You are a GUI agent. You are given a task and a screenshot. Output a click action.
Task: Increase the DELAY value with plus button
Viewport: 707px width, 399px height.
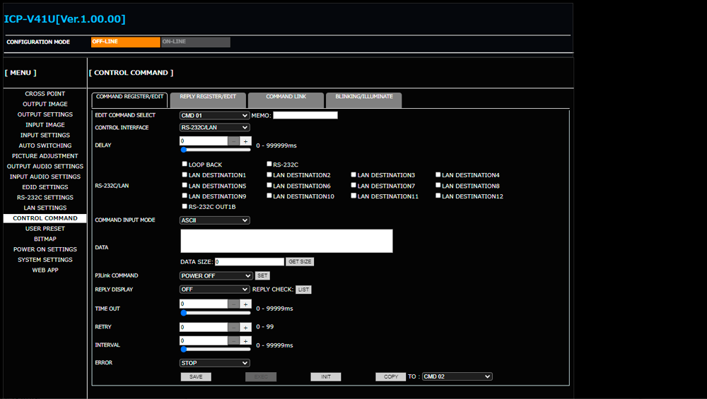(245, 141)
